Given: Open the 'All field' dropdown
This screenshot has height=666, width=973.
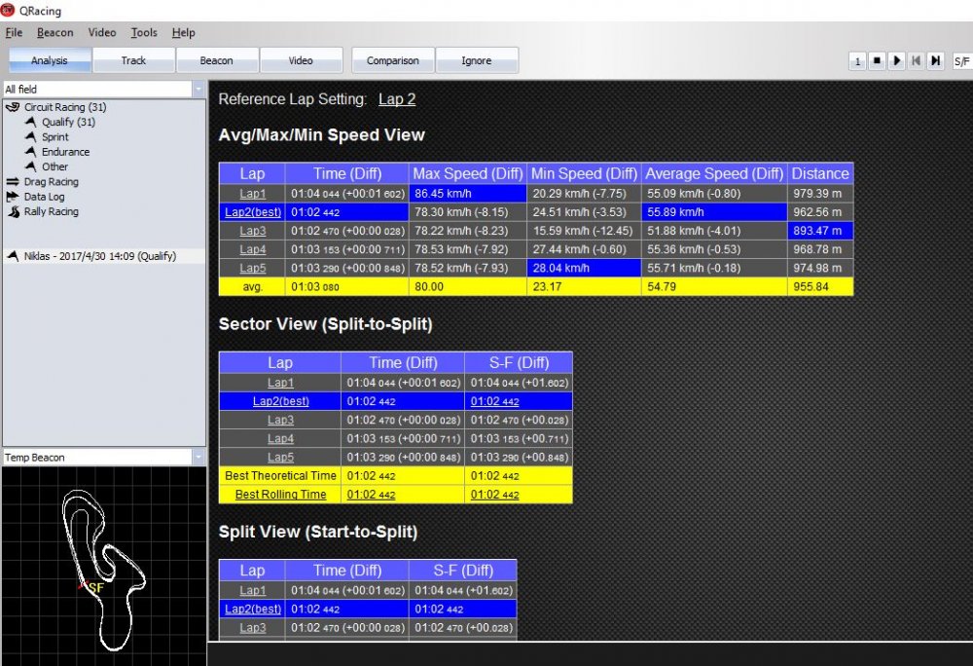Looking at the screenshot, I should (103, 89).
